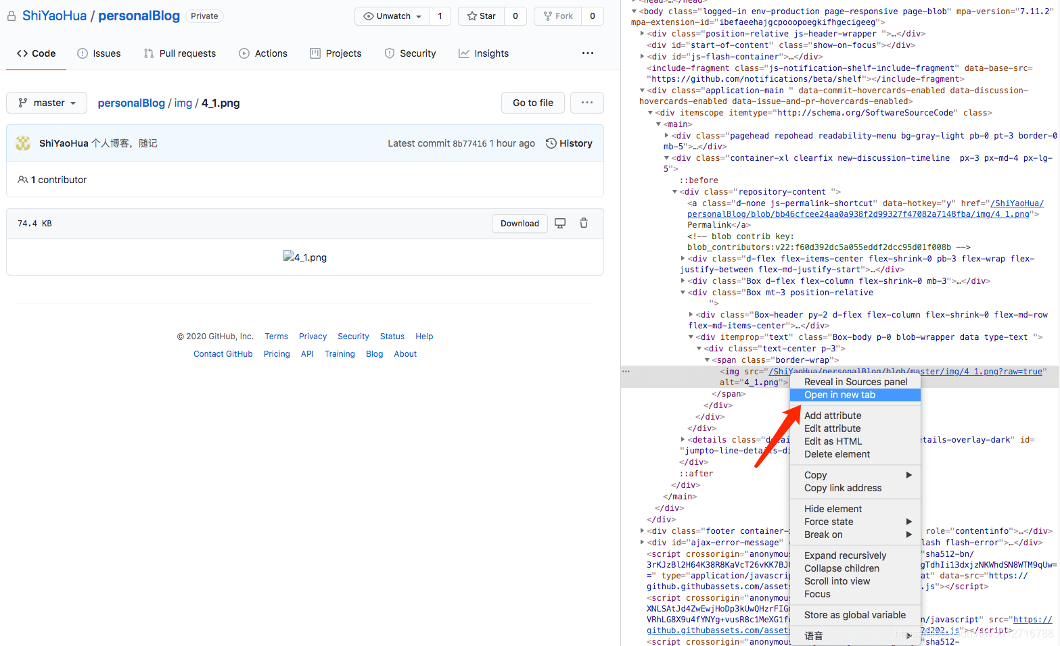The height and width of the screenshot is (646, 1060).
Task: Download the 4_1.png file
Action: [x=520, y=224]
